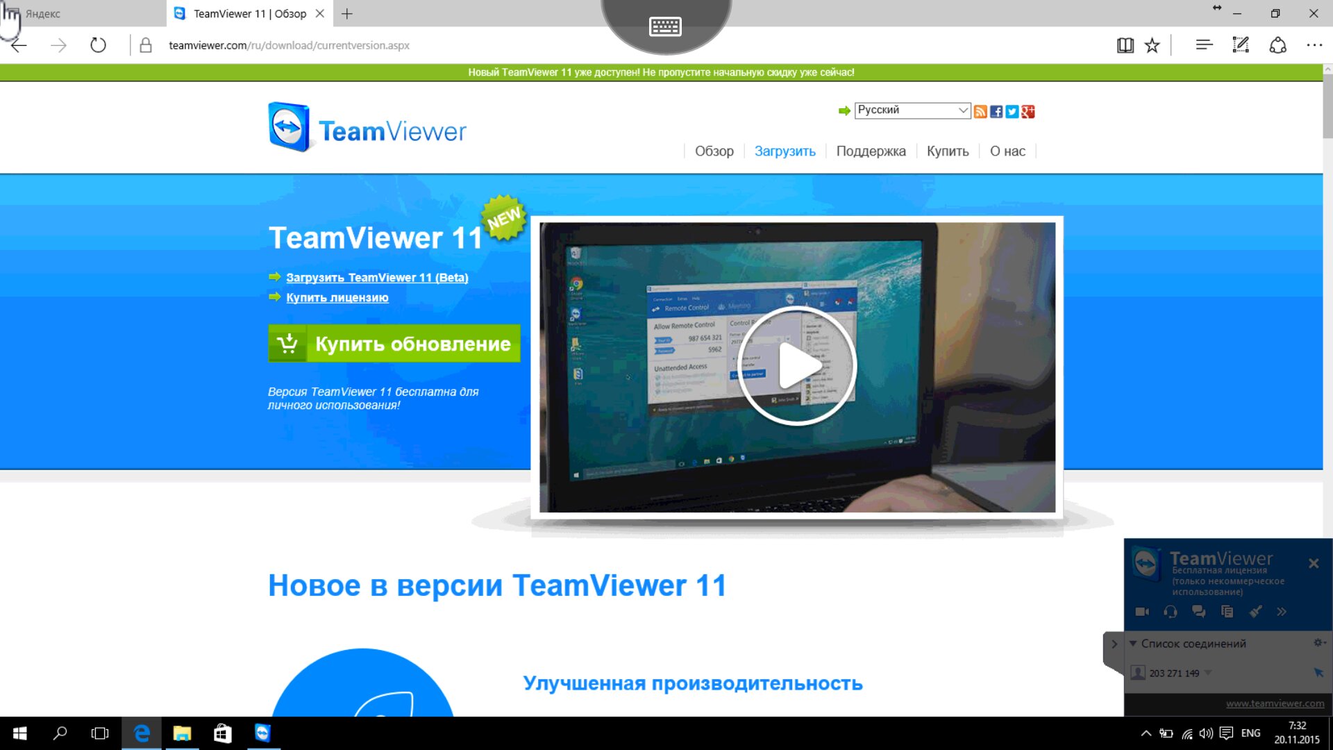The width and height of the screenshot is (1333, 750).
Task: Click the headset audio icon in TeamViewer panel
Action: [1170, 612]
